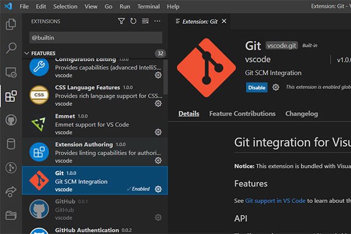
Task: Open the Selection menu
Action: [65, 6]
